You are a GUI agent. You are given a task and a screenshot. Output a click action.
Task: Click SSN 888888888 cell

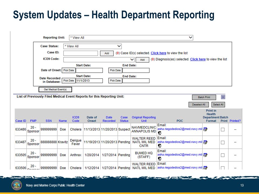tap(49, 142)
